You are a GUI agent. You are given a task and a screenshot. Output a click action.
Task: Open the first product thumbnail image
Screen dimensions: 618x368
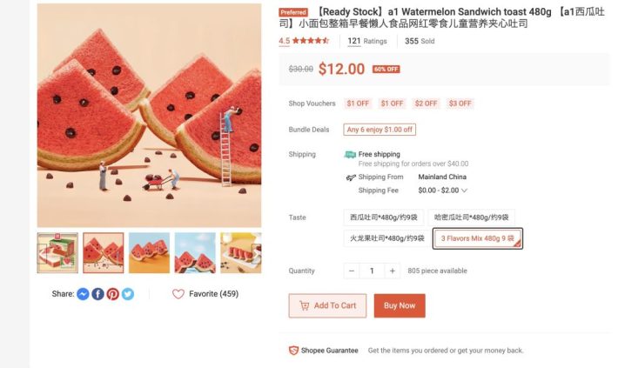[57, 252]
